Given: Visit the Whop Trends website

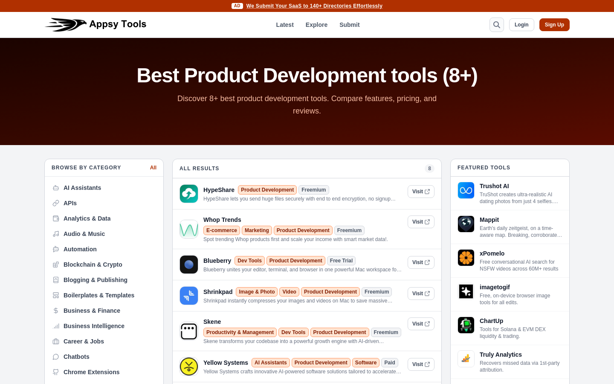Looking at the screenshot, I should point(421,222).
